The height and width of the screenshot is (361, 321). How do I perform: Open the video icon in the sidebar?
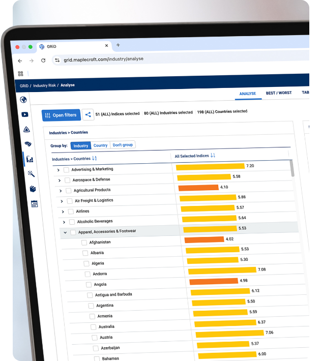click(25, 114)
